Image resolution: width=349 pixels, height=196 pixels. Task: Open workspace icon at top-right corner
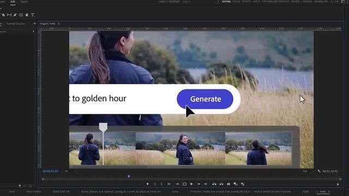click(x=343, y=2)
